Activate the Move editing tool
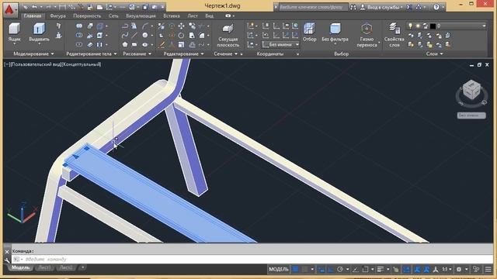This screenshot has width=497, height=279. (x=181, y=26)
